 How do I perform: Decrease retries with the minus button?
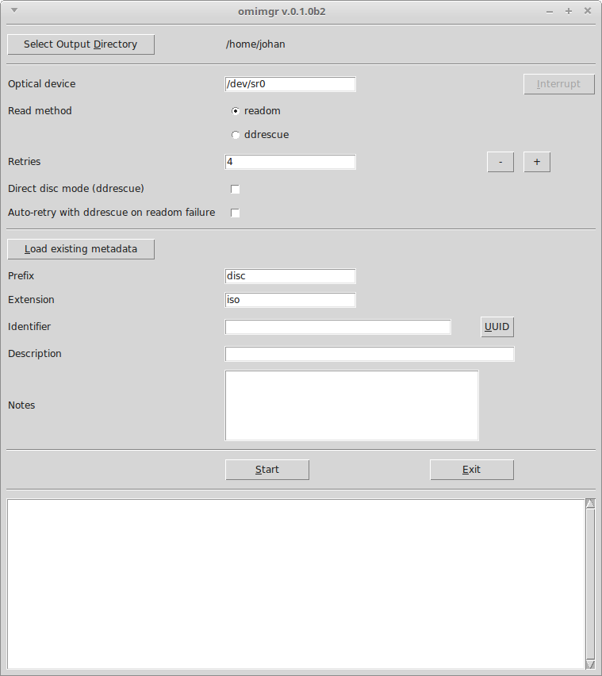tap(500, 162)
